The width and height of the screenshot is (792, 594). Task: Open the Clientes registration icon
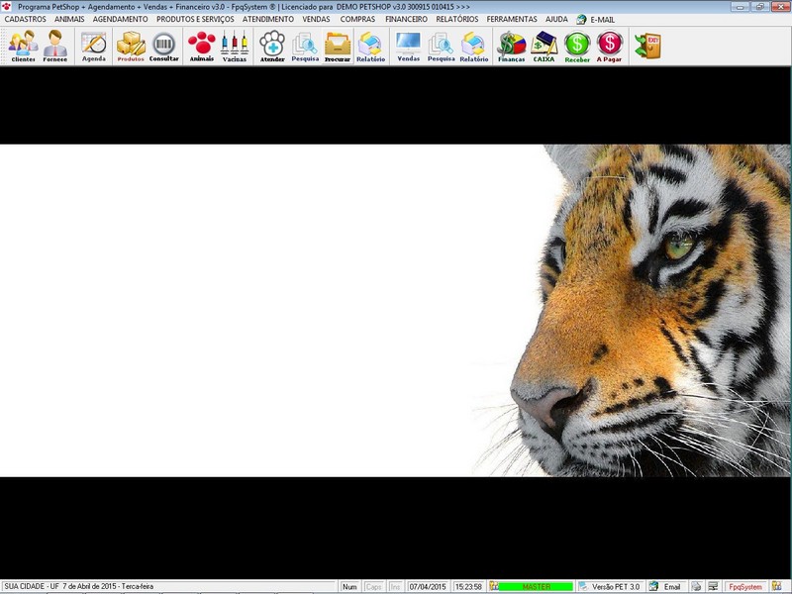23,46
